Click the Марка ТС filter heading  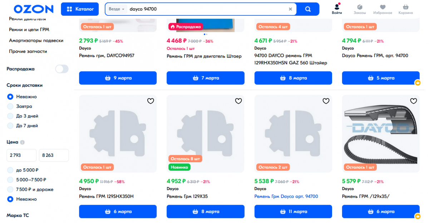[x=18, y=215]
